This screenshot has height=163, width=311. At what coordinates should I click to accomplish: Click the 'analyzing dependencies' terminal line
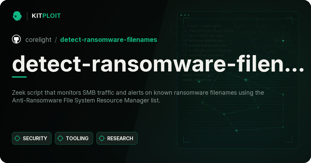click(203, 41)
